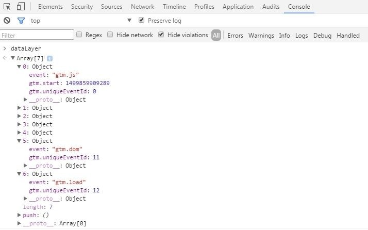Click the blue info badge beside Array[7]
This screenshot has width=368, height=230.
pyautogui.click(x=49, y=58)
